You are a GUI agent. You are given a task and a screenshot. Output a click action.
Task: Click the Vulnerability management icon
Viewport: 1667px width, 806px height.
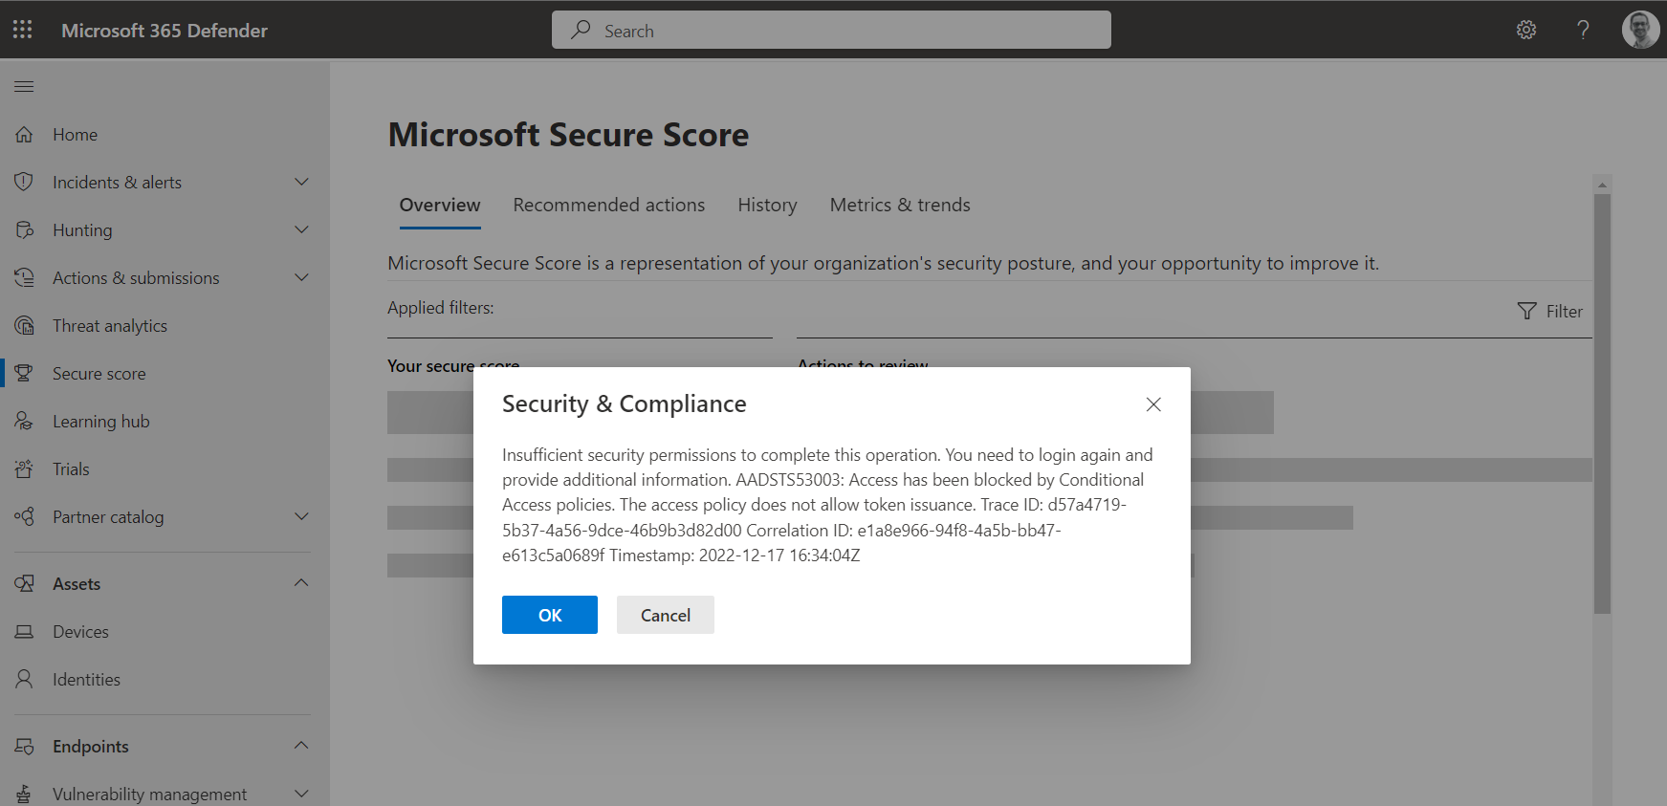(x=24, y=794)
